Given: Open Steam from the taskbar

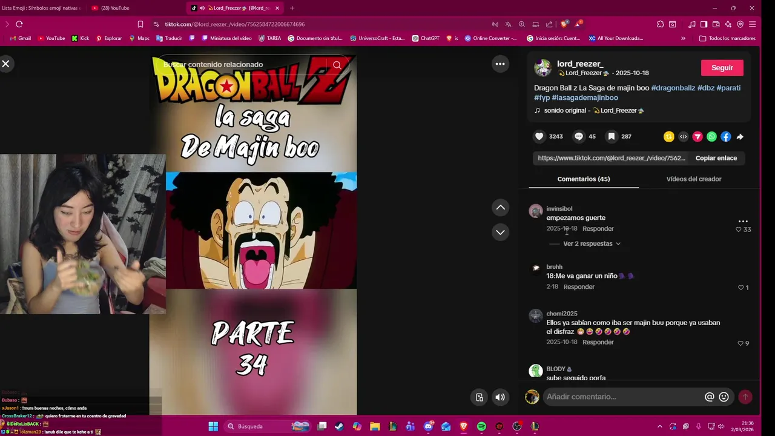Looking at the screenshot, I should (340, 426).
